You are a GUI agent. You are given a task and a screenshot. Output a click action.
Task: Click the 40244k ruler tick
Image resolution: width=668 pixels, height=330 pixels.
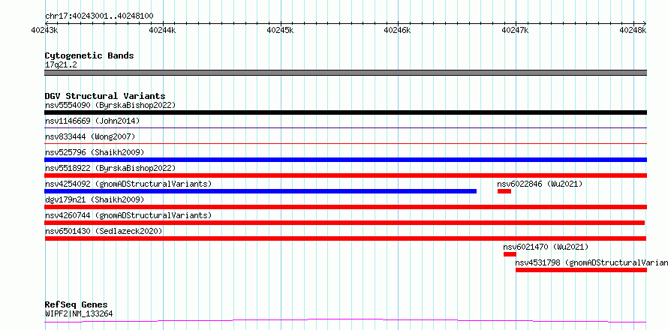pos(162,30)
